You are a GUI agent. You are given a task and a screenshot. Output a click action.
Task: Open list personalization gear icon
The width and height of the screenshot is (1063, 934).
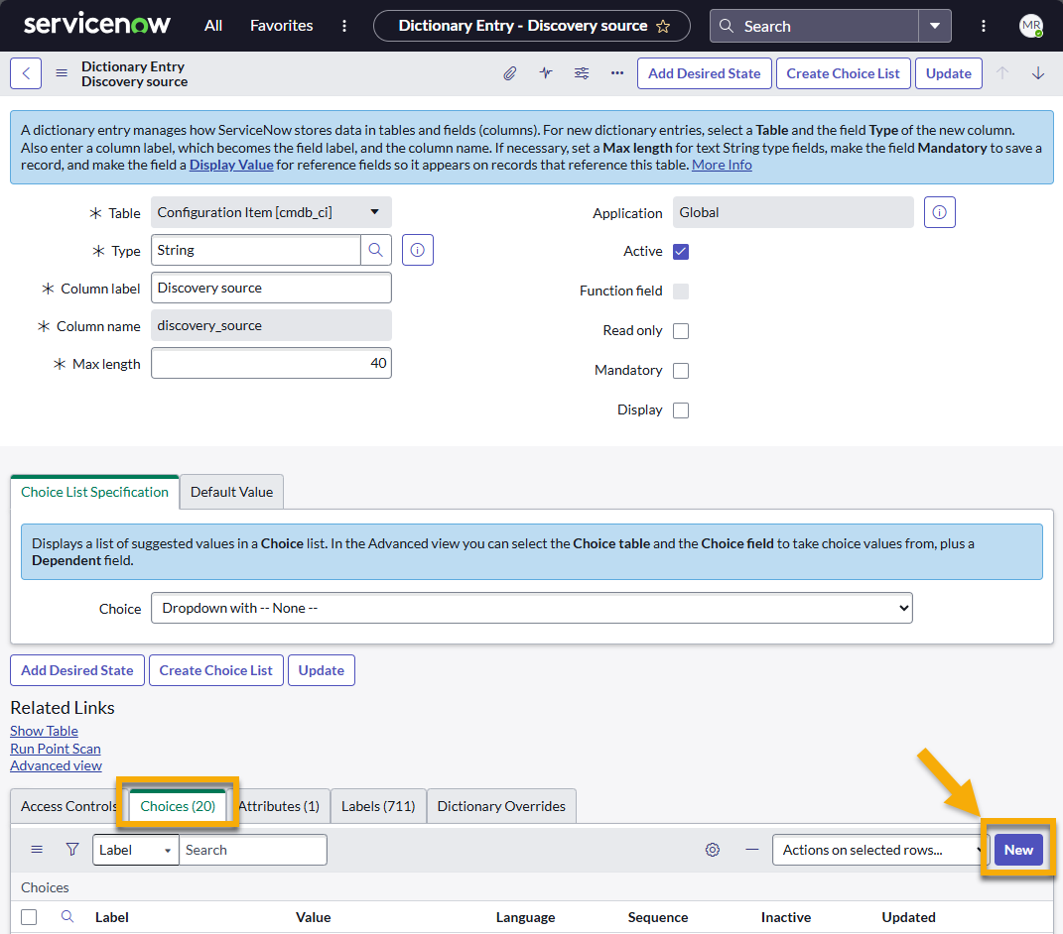click(712, 850)
